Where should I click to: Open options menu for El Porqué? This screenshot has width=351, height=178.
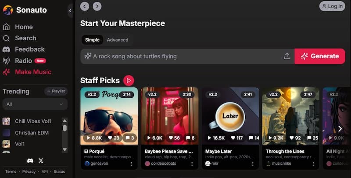131,164
